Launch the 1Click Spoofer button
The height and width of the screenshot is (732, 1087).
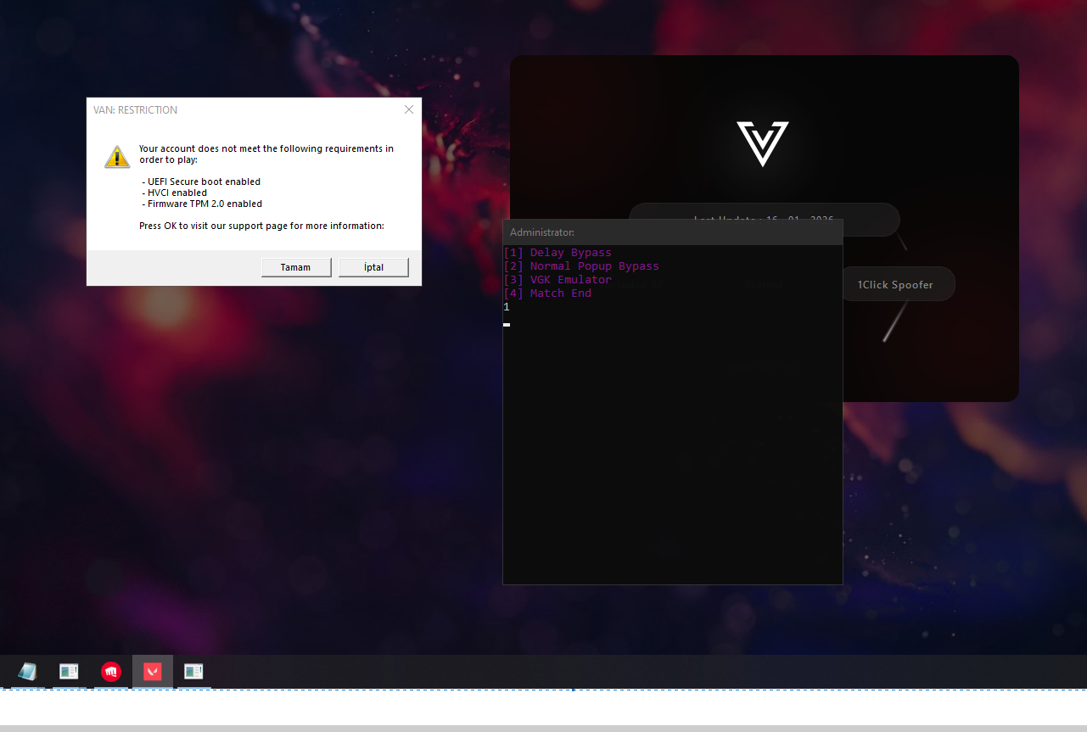click(x=896, y=284)
